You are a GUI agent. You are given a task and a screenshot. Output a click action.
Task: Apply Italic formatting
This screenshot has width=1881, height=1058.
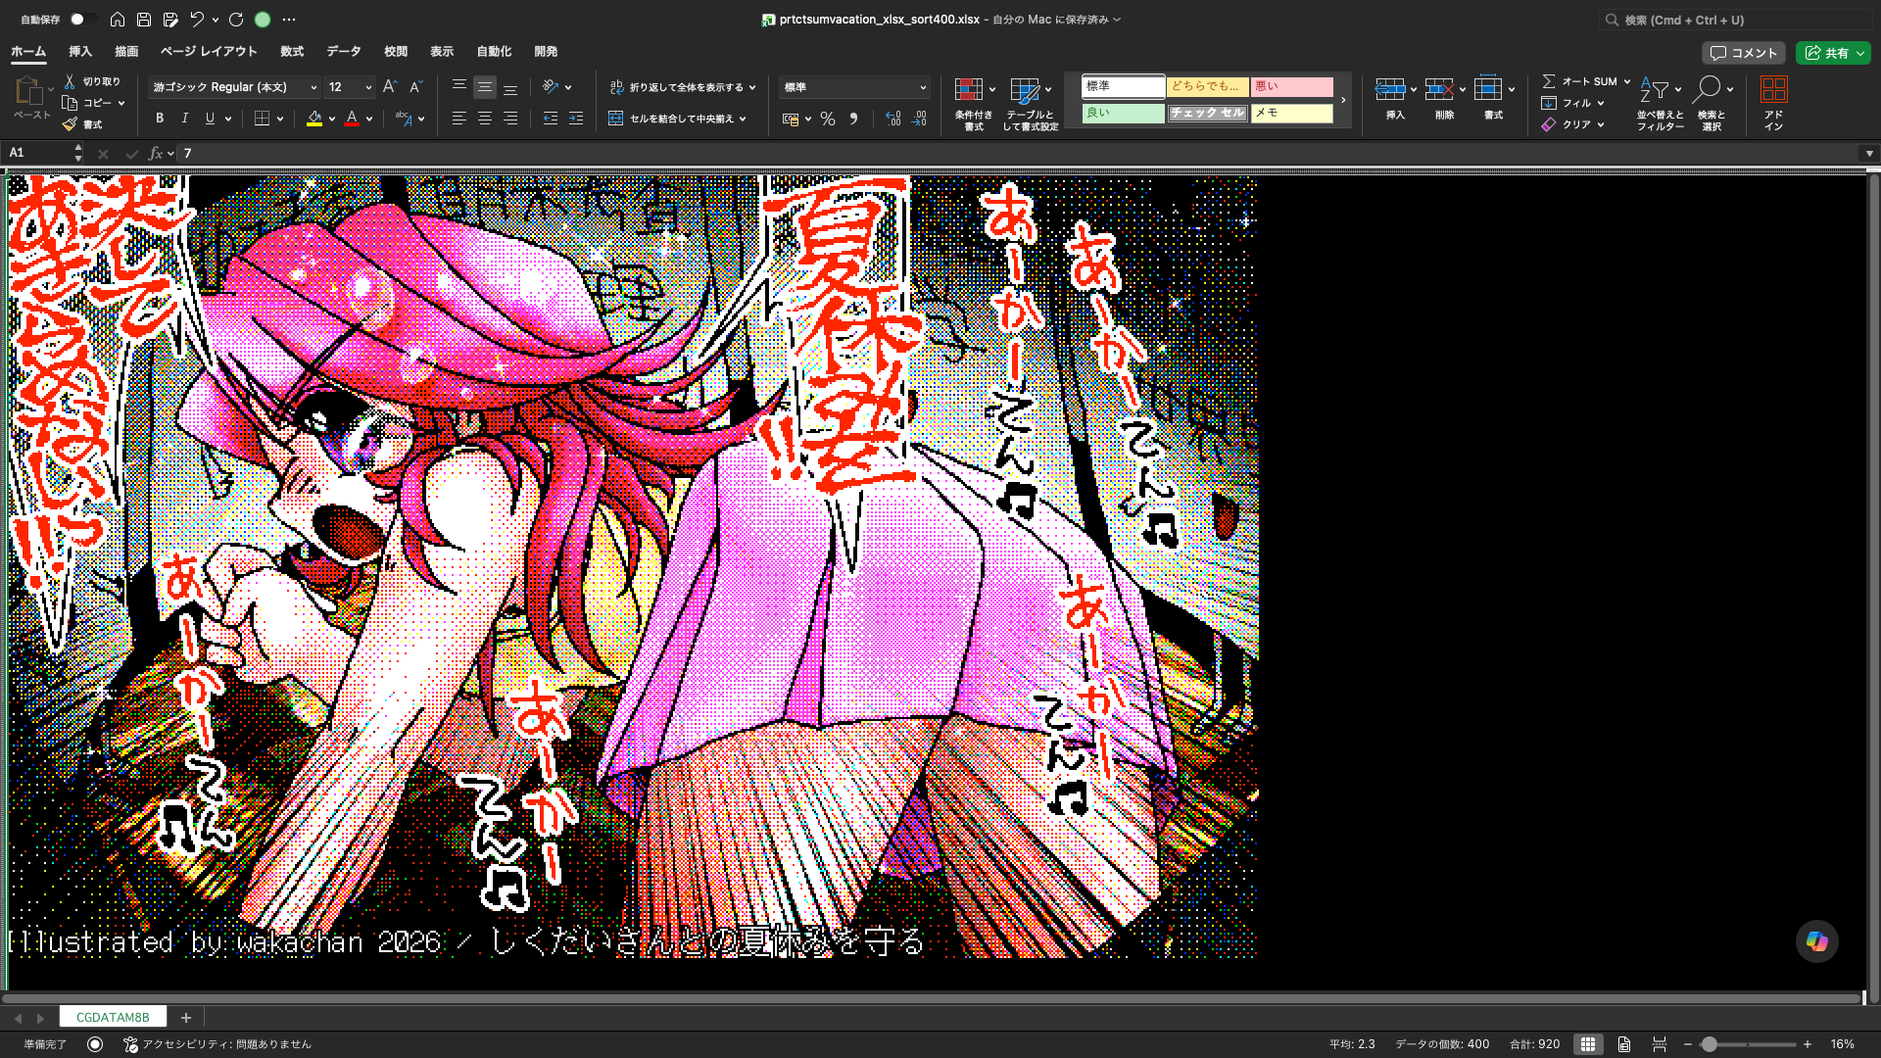pyautogui.click(x=185, y=119)
